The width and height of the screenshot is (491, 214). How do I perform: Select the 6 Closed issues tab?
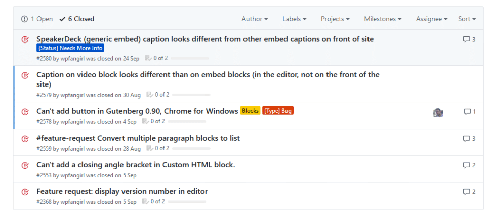pos(77,19)
